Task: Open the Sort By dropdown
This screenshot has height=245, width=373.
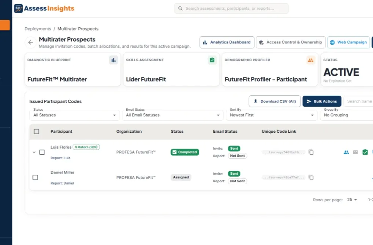Action: (x=272, y=115)
